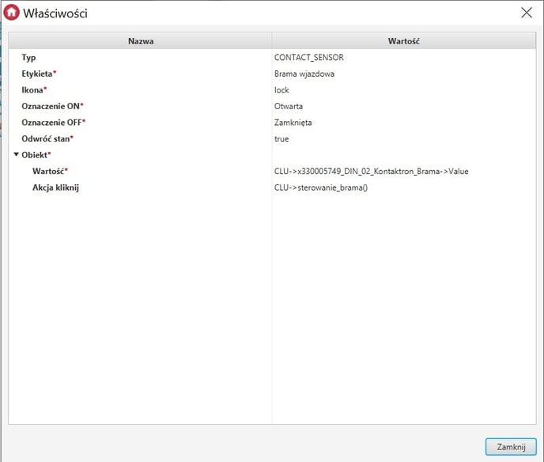Collapse the Obiekt tree node
Screen dimensions: 544x462
pos(16,155)
